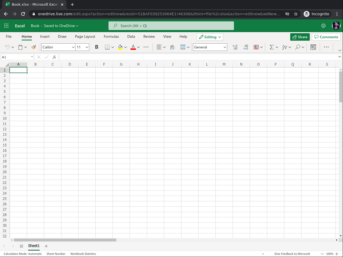The height and width of the screenshot is (257, 343).
Task: Click the Insert Function fx icon
Action: [x=54, y=57]
